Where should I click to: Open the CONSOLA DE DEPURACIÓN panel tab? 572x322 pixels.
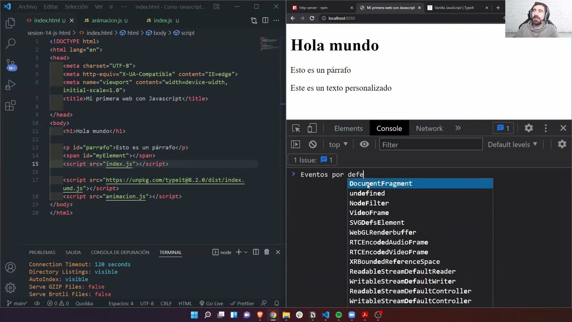click(120, 252)
